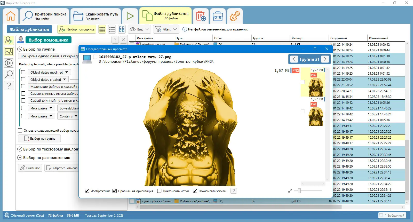Screen dimensions: 413x222
Task: Click the Снять все button
Action: click(x=30, y=168)
